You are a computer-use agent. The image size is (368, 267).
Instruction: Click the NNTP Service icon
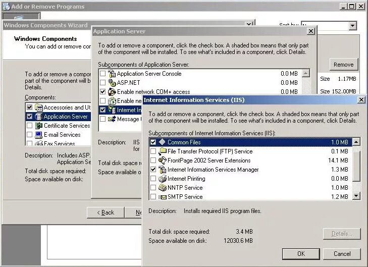(x=162, y=188)
